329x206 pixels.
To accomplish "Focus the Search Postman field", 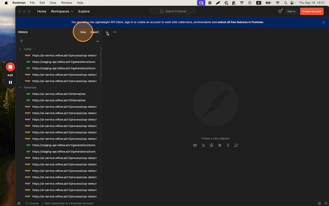I will click(x=172, y=11).
